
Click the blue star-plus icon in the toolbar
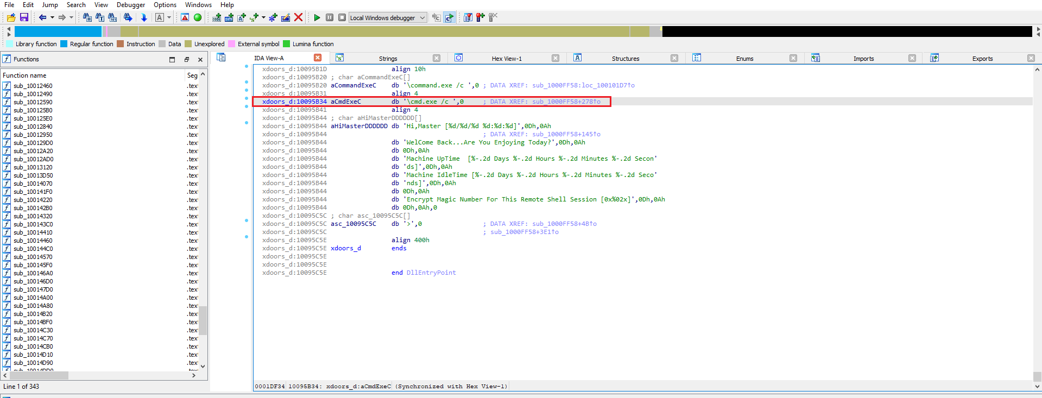[x=273, y=17]
